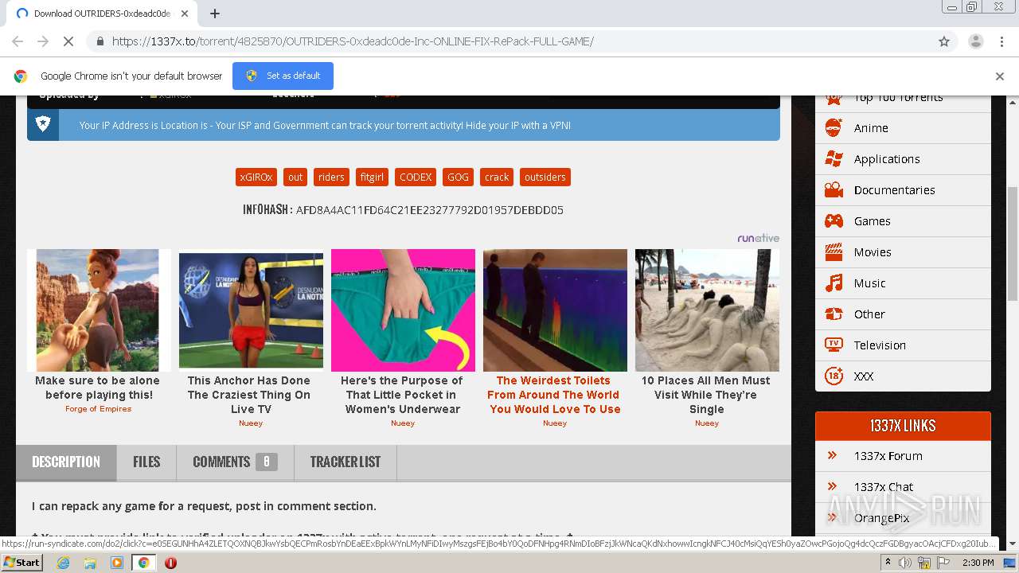Image resolution: width=1019 pixels, height=573 pixels.
Task: Click the riders tag
Action: [331, 177]
